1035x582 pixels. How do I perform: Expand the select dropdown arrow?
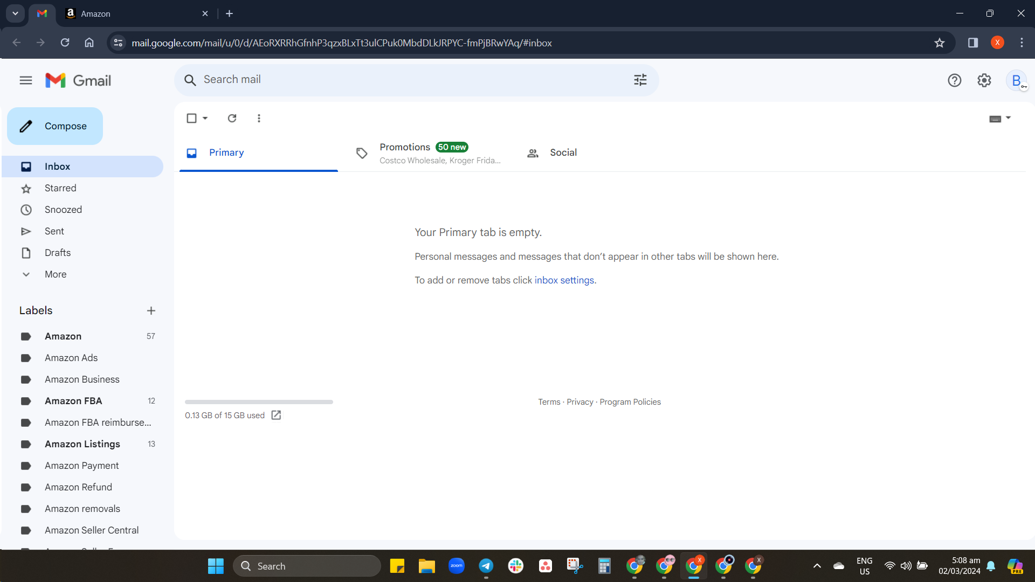tap(205, 118)
